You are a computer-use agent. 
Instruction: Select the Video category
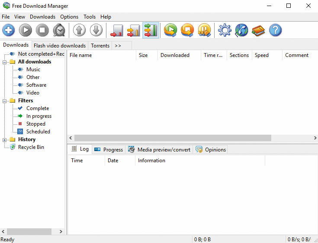(33, 93)
